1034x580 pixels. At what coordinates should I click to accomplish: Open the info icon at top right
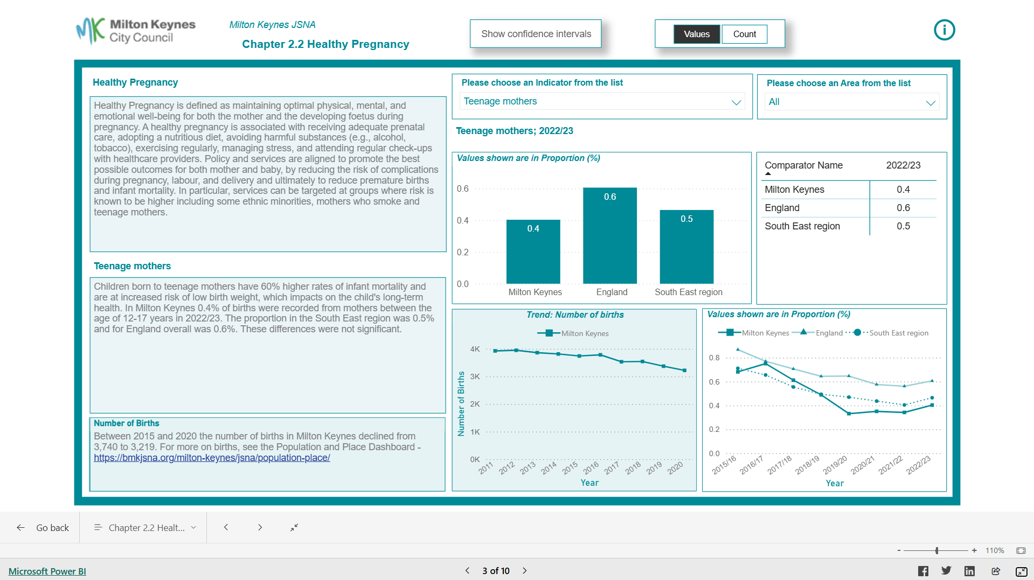pos(944,30)
